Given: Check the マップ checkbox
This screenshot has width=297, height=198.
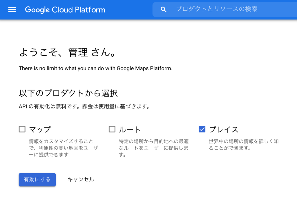Looking at the screenshot, I should coord(22,129).
